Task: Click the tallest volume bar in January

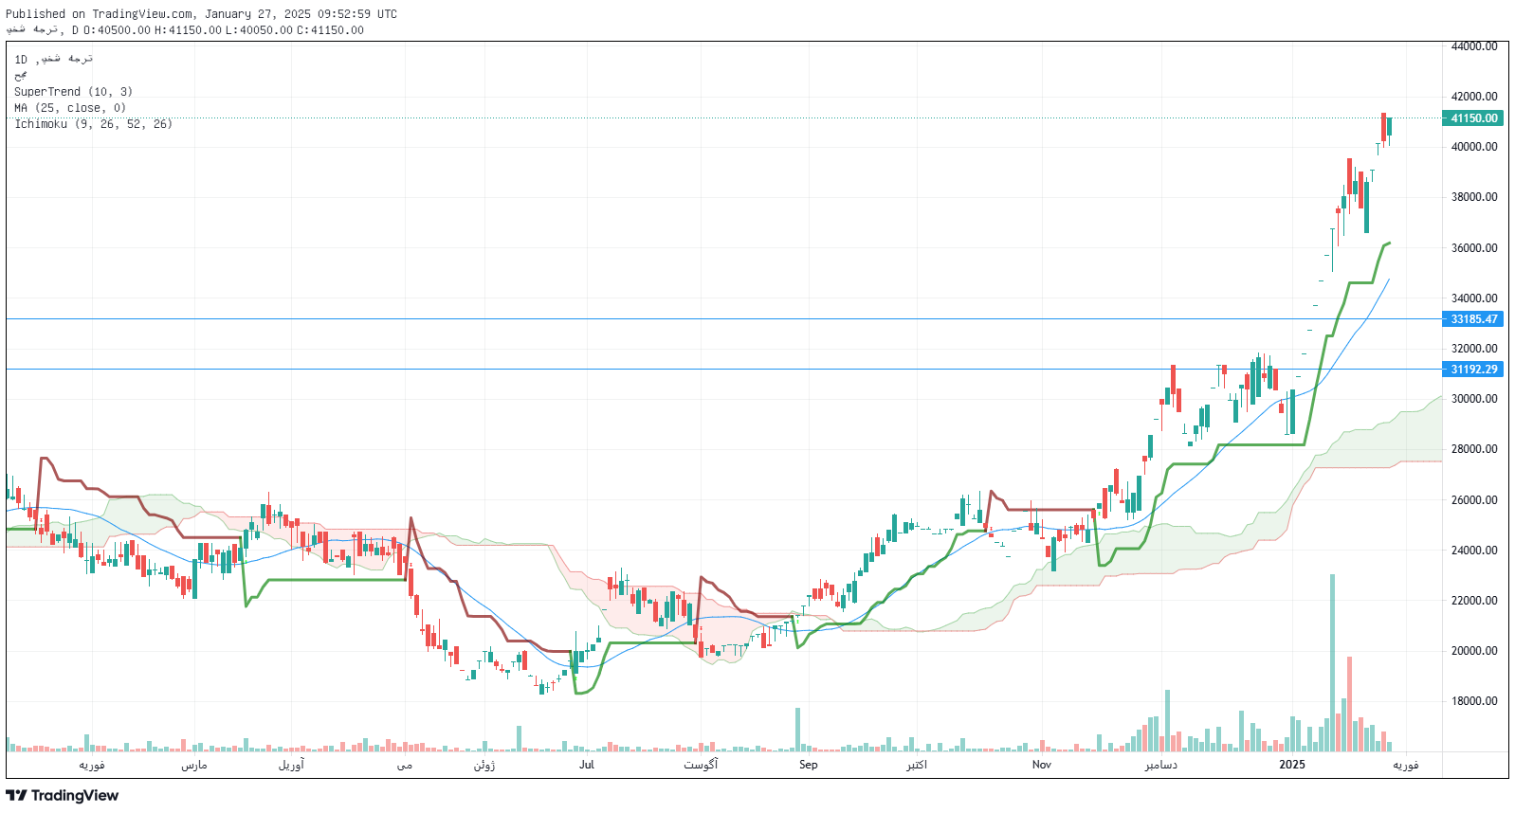Action: pyautogui.click(x=1332, y=662)
